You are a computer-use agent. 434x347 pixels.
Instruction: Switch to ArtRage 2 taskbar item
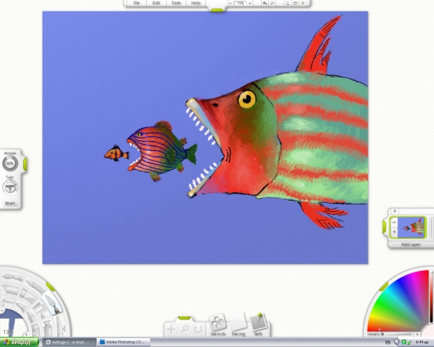(x=69, y=342)
